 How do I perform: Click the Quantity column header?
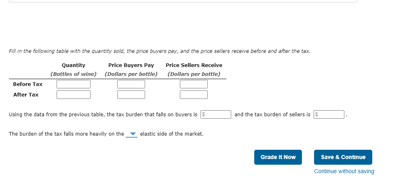(x=73, y=65)
